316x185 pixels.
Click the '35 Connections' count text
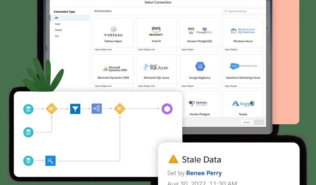click(x=103, y=11)
